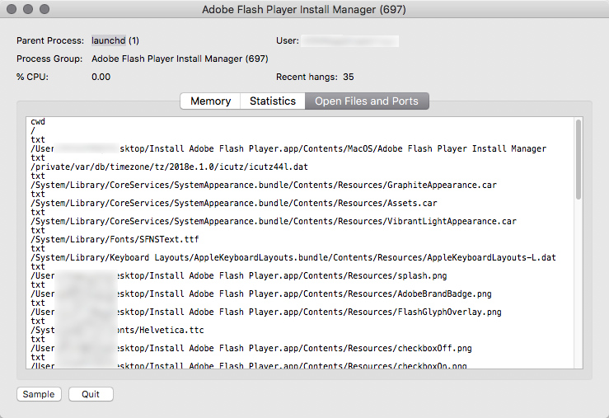Zoom the window with the green button
This screenshot has height=418, width=609.
[x=44, y=10]
